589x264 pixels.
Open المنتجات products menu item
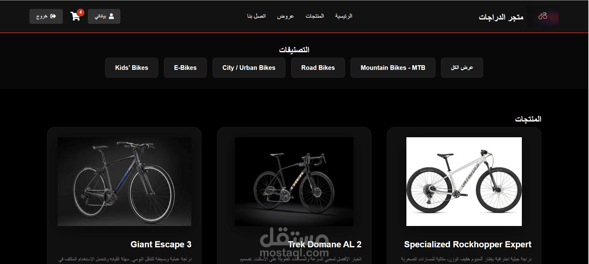pos(315,16)
